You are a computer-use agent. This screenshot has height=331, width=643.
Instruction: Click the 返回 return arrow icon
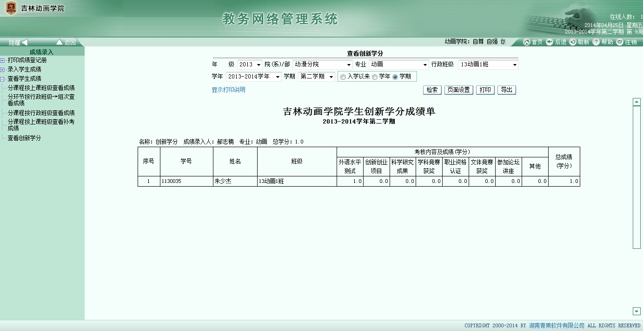59,42
